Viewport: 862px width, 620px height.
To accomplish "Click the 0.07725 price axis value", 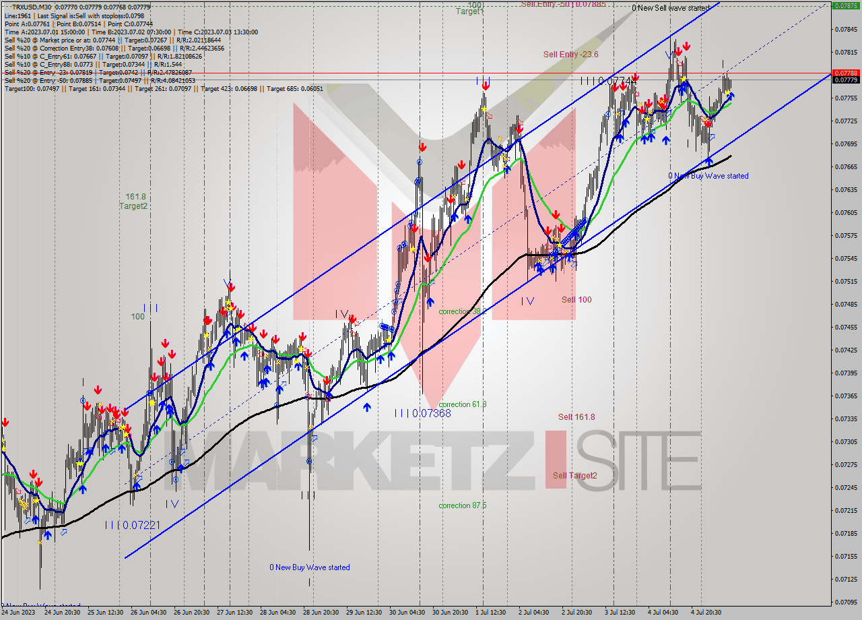I will pyautogui.click(x=845, y=121).
